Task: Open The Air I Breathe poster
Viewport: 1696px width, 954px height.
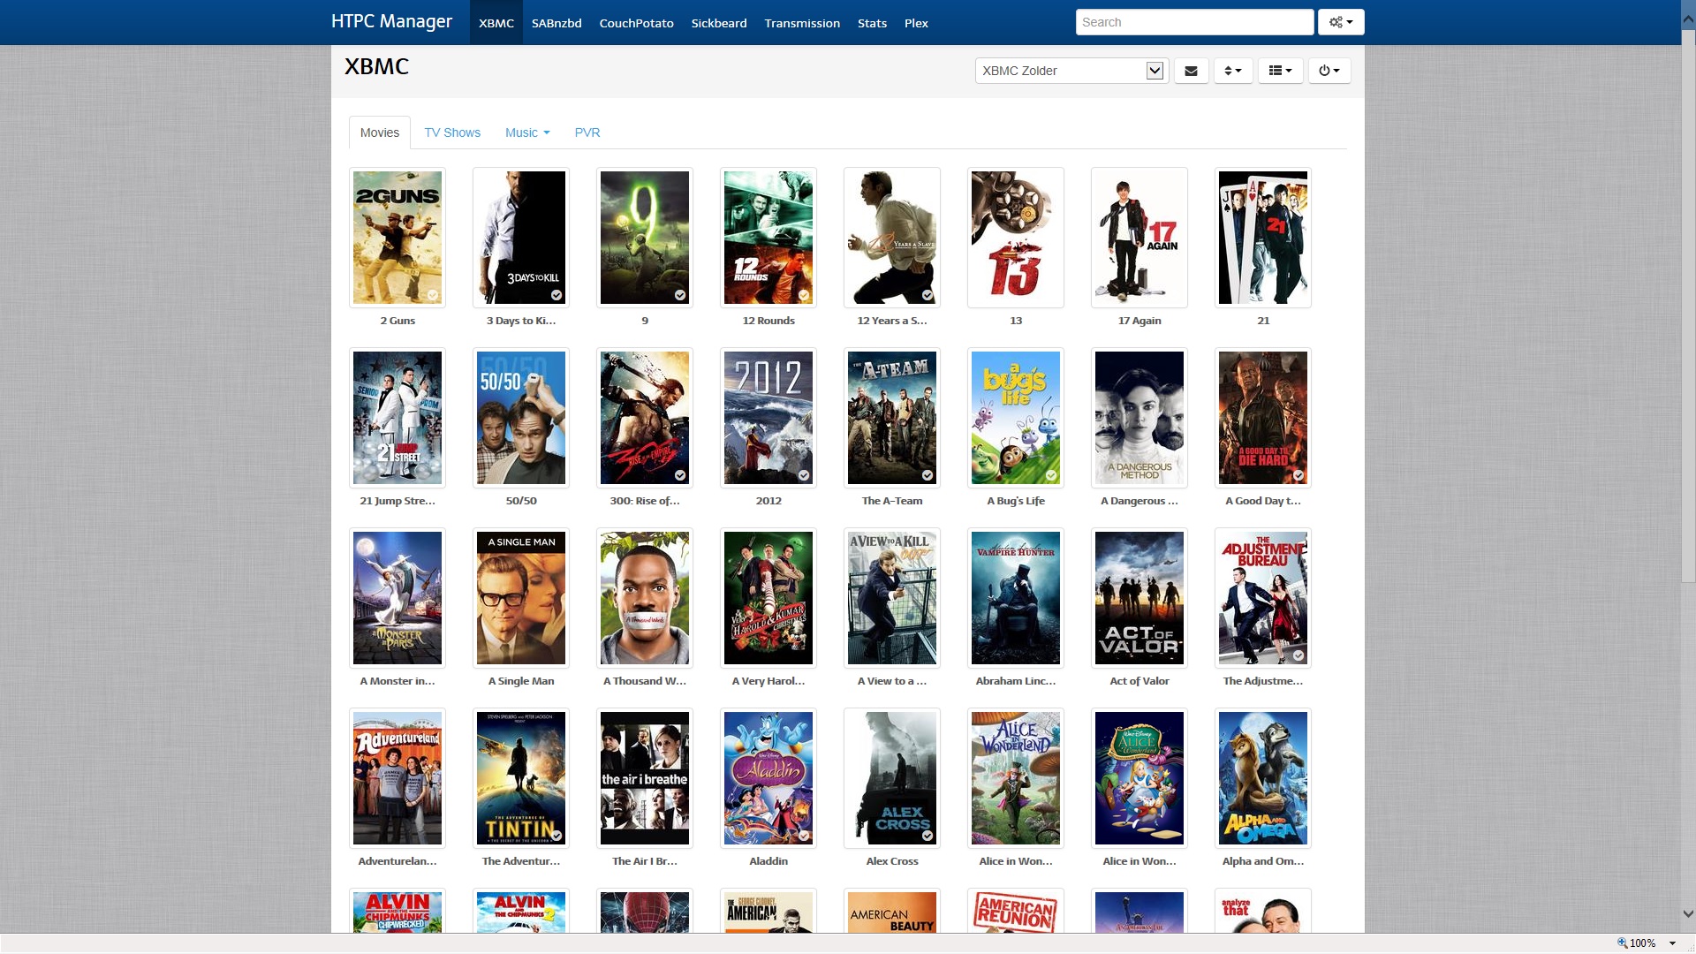Action: (645, 778)
